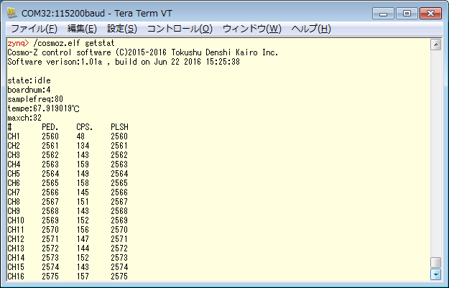
Task: Open the ヘルプ(H) menu
Action: (x=310, y=29)
